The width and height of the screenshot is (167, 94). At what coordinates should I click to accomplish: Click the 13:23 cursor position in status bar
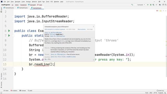tap(147, 93)
